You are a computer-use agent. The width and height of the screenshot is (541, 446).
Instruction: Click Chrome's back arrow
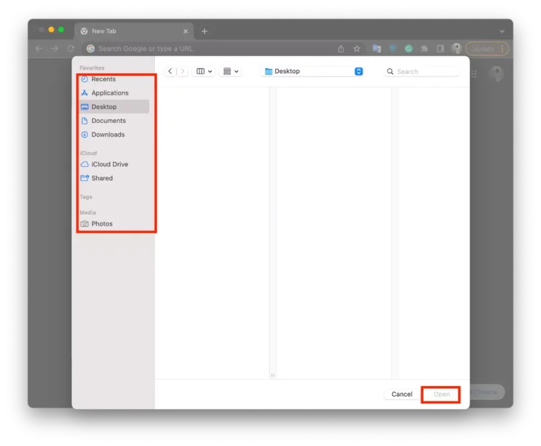point(39,49)
